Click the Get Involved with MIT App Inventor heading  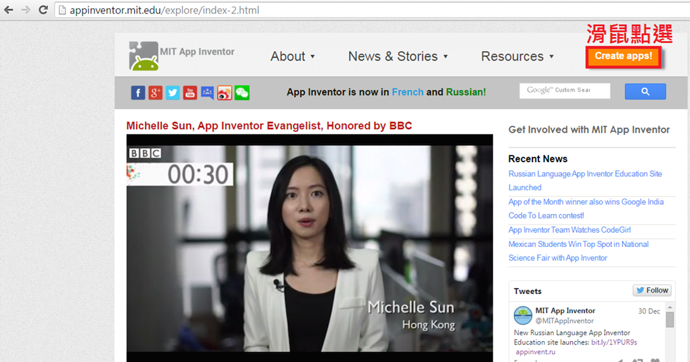click(x=589, y=130)
